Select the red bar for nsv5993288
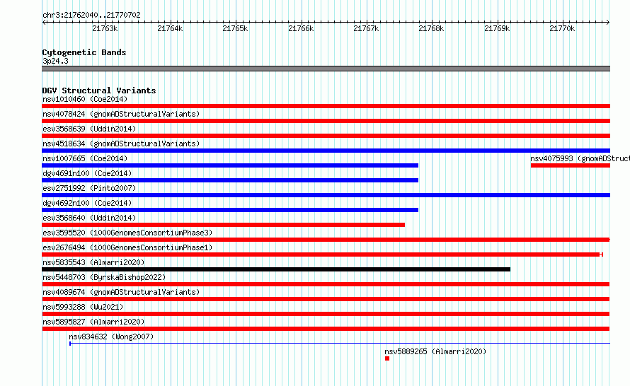630x386 pixels. tap(326, 314)
